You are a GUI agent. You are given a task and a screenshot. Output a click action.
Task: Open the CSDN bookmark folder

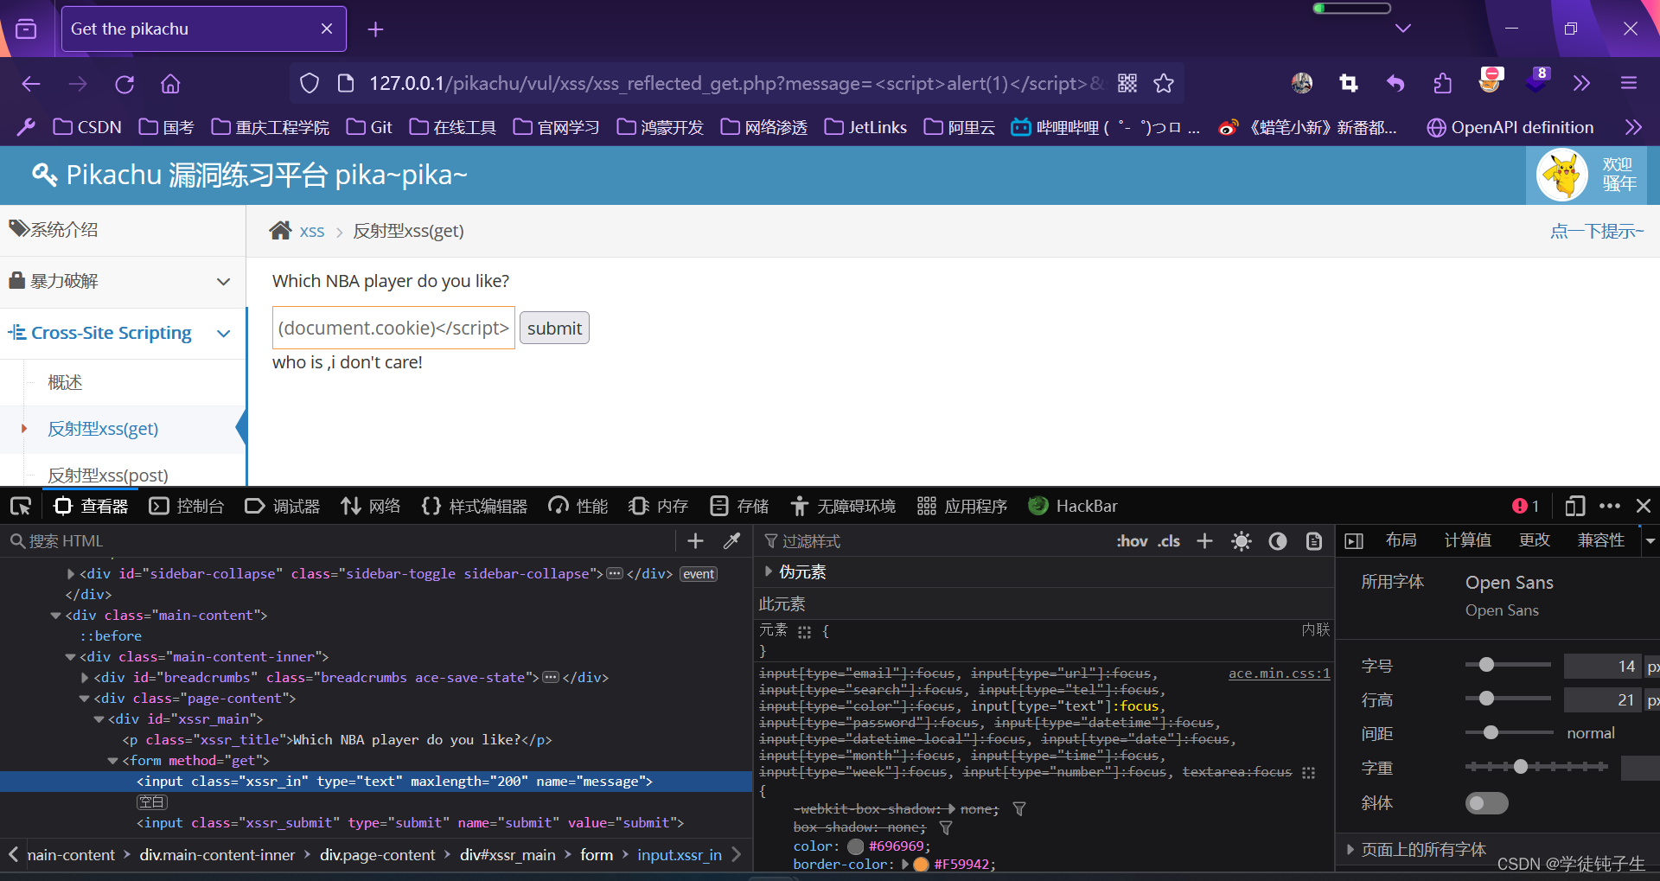(87, 127)
